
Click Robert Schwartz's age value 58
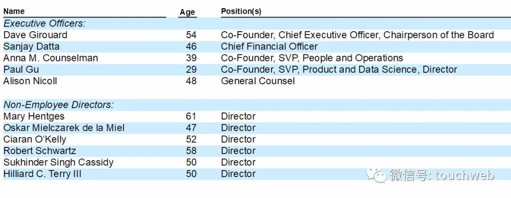(x=191, y=151)
